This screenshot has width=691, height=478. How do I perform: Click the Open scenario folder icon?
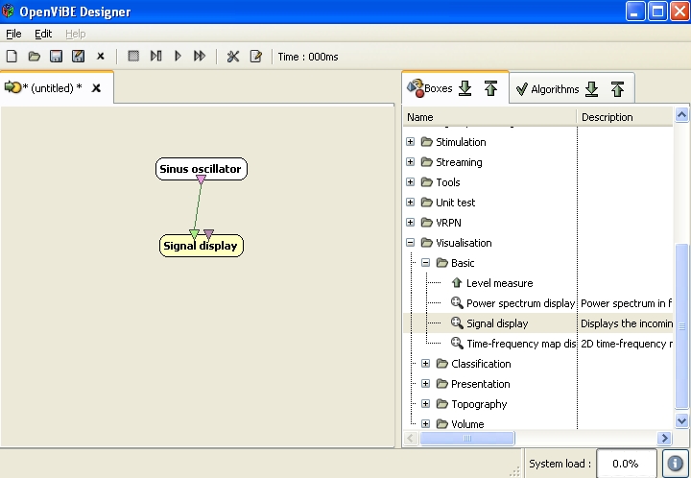click(x=35, y=57)
